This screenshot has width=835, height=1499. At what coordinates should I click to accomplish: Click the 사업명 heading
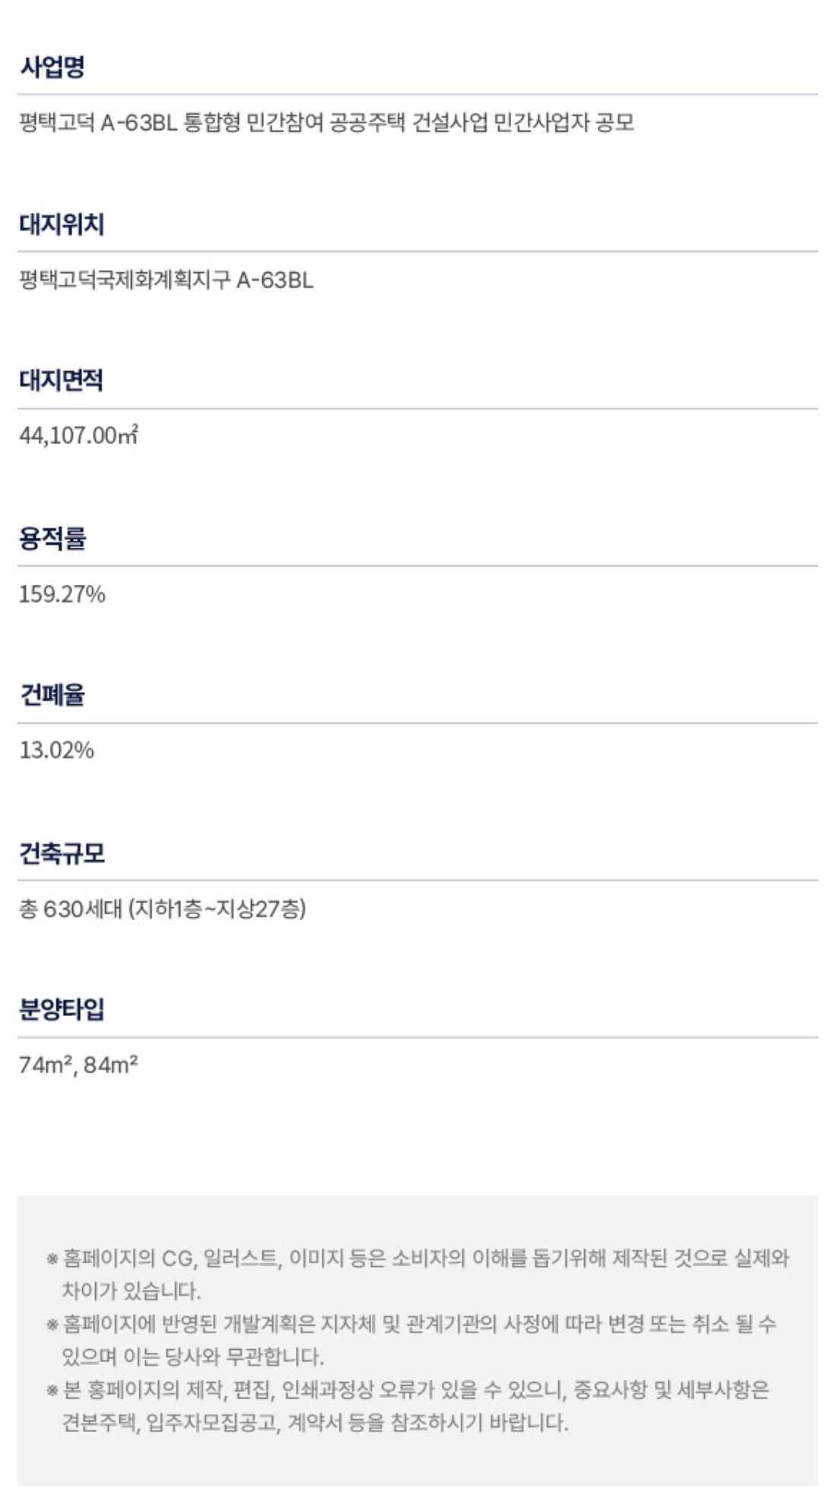[52, 67]
